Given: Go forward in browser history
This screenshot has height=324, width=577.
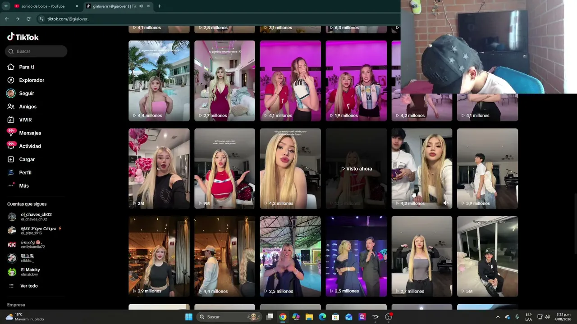Looking at the screenshot, I should 18,19.
